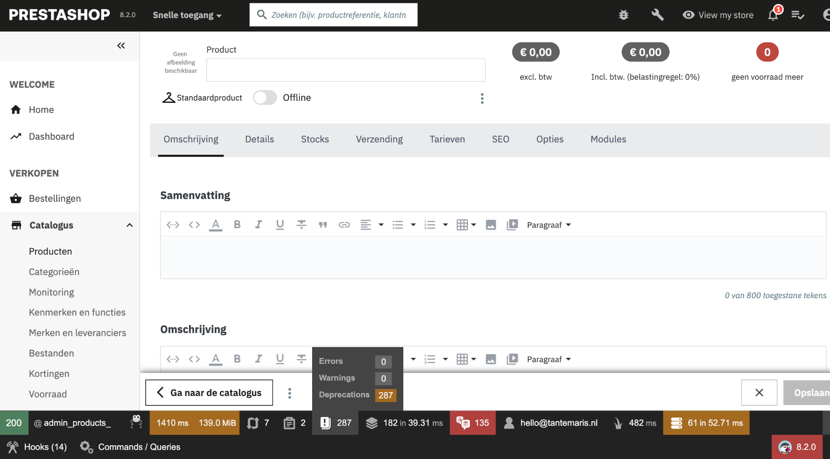Toggle product Offline switch
Image resolution: width=830 pixels, height=459 pixels.
pos(265,98)
